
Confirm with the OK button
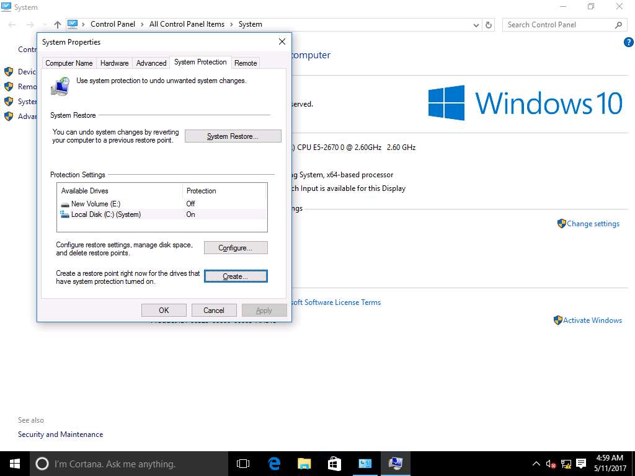(164, 311)
